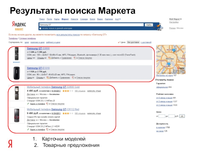Show address and phone for GT-C6112 Red
The height and width of the screenshot is (154, 206).
click(x=37, y=129)
